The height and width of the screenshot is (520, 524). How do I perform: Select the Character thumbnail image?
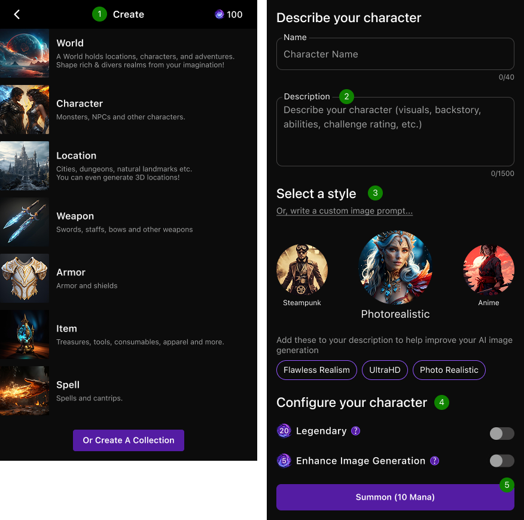coord(25,110)
